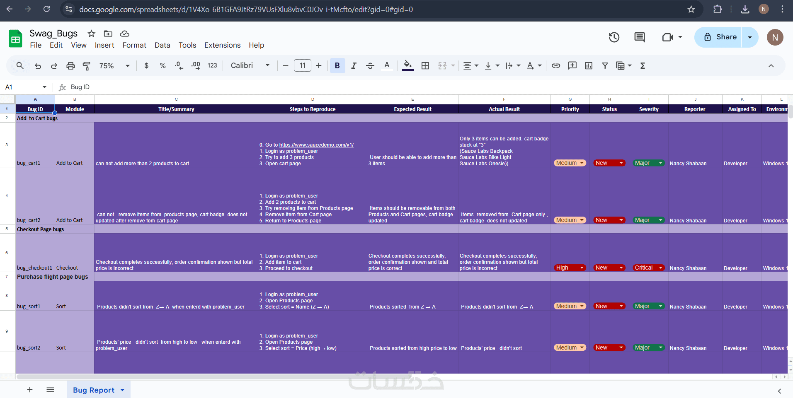This screenshot has height=398, width=793.
Task: Toggle bold formatting
Action: (337, 65)
